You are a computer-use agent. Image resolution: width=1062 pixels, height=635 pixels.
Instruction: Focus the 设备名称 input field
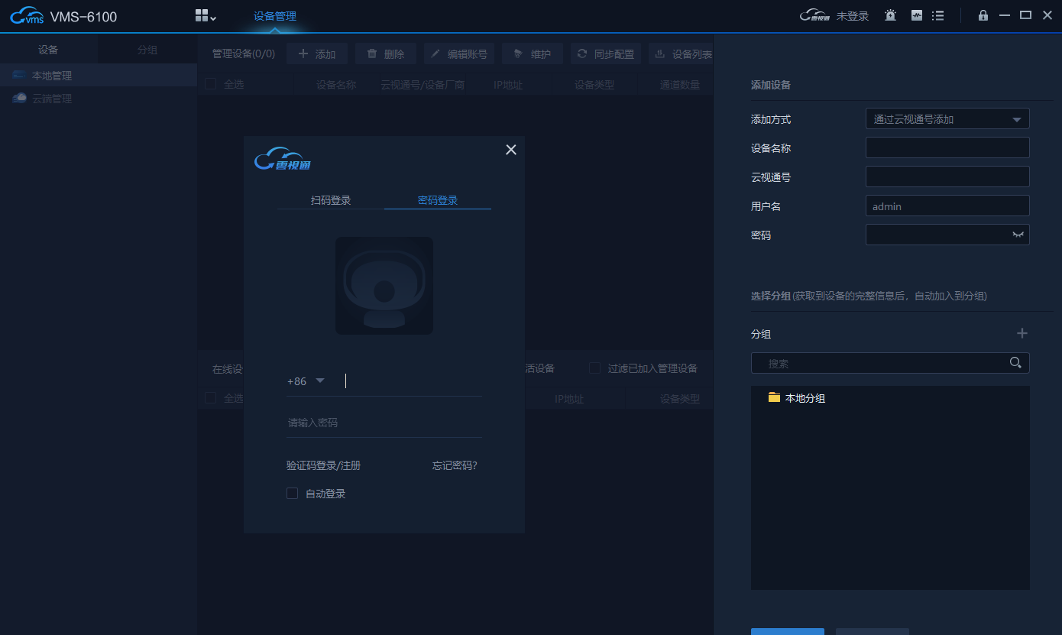(947, 147)
